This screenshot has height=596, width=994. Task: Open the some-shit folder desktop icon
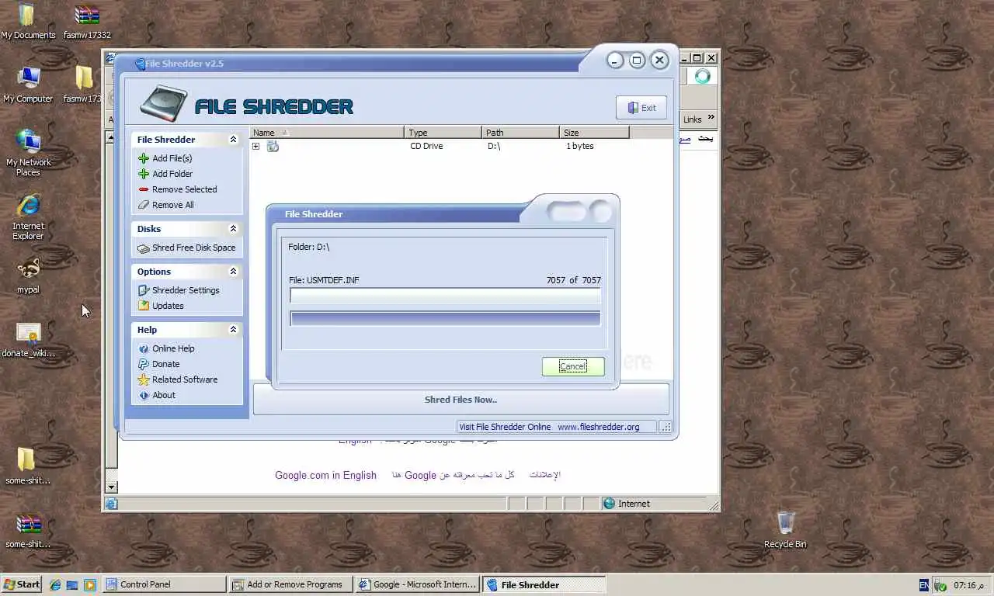pos(28,466)
